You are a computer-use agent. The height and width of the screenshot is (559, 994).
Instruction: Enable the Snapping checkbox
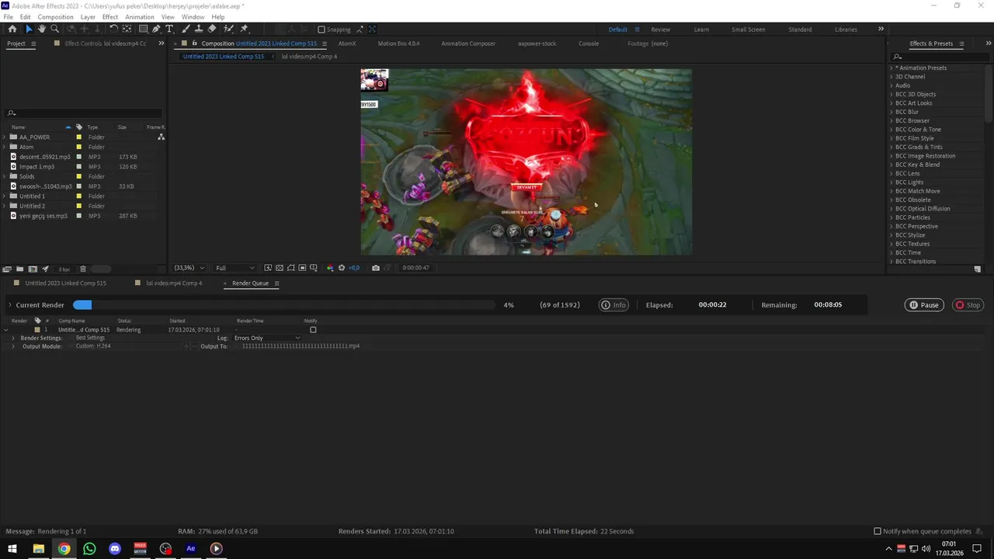click(x=321, y=30)
